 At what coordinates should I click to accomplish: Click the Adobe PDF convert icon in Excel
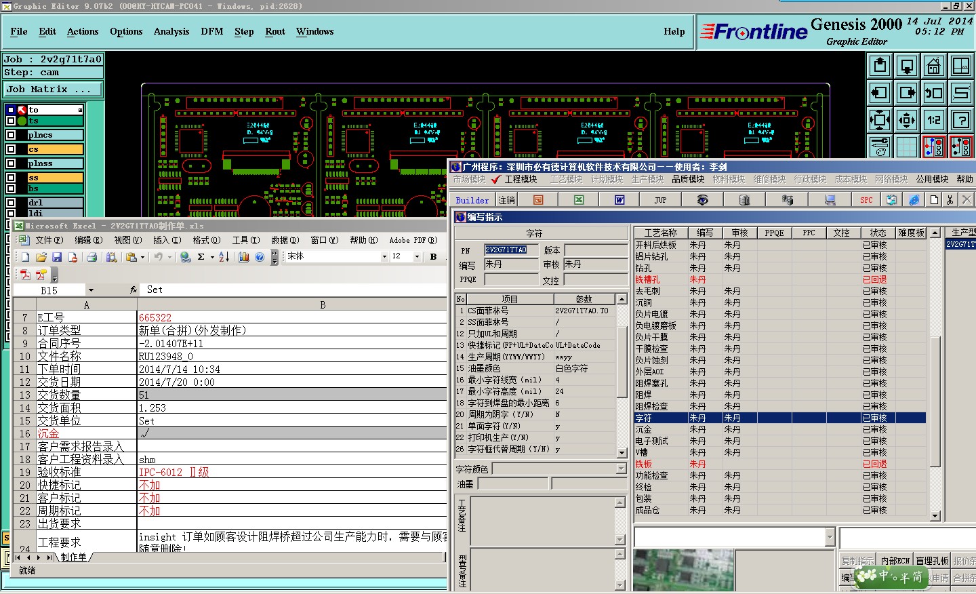tap(25, 275)
